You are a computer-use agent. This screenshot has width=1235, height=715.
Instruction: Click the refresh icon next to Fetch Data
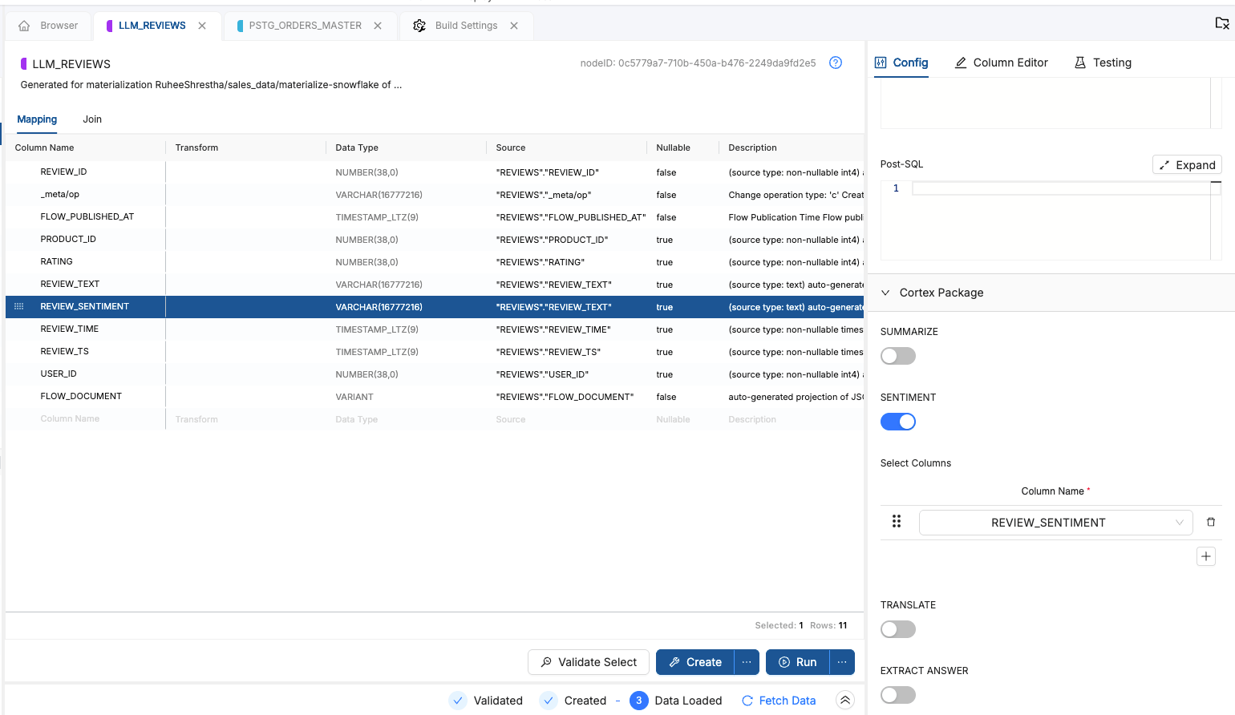tap(748, 700)
